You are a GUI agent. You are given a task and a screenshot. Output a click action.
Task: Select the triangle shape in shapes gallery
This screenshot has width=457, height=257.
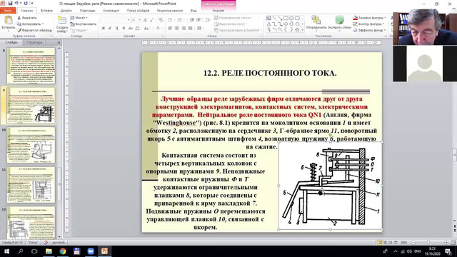[268, 24]
